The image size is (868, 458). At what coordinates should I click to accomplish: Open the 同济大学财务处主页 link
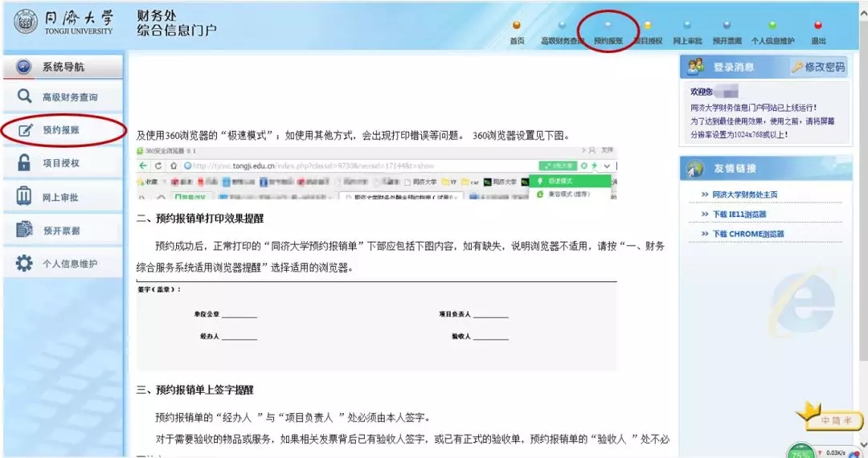click(744, 195)
